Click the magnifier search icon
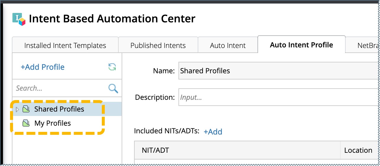 tap(113, 88)
